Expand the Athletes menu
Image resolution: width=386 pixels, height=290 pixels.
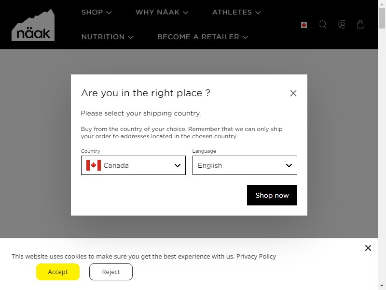pos(236,12)
